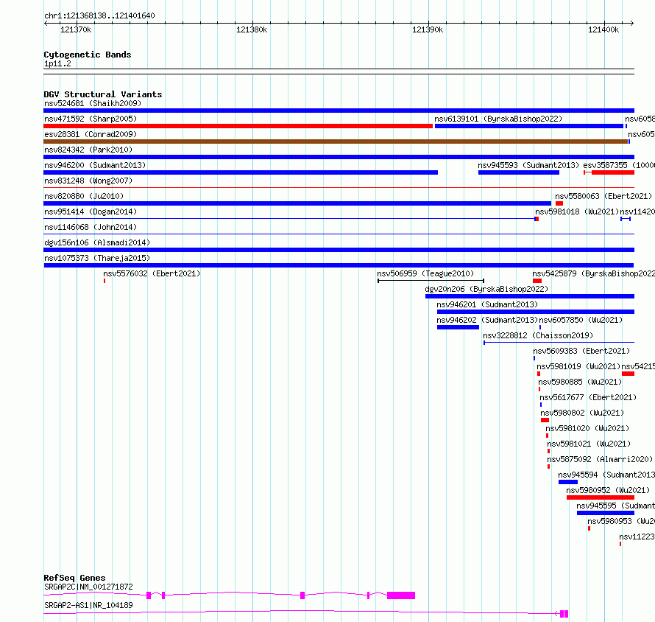Click nsv5981021 (Wu2021) label
This screenshot has height=622, width=655.
click(589, 444)
